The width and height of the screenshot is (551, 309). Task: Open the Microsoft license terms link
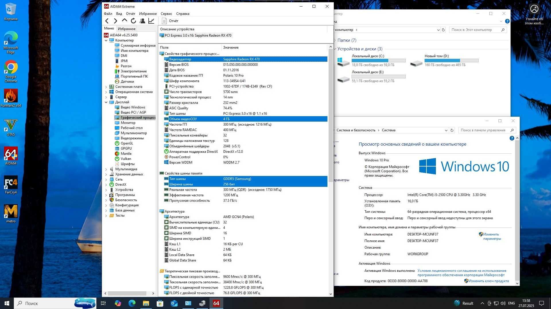click(x=461, y=273)
